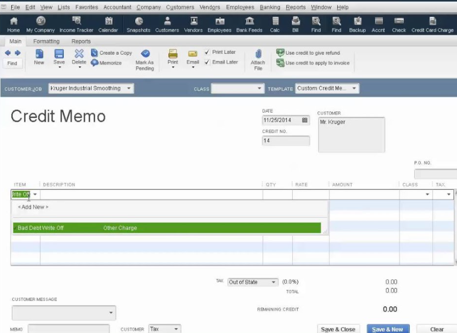
Task: Click Create a Copy
Action: 112,53
